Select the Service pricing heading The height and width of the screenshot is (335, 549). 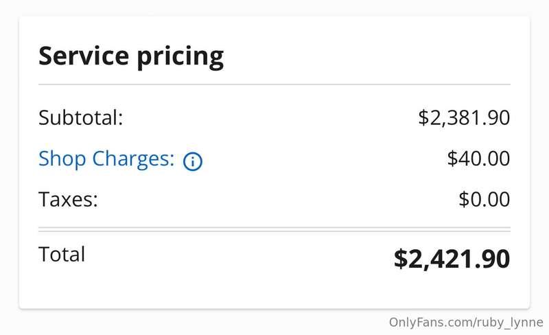131,57
